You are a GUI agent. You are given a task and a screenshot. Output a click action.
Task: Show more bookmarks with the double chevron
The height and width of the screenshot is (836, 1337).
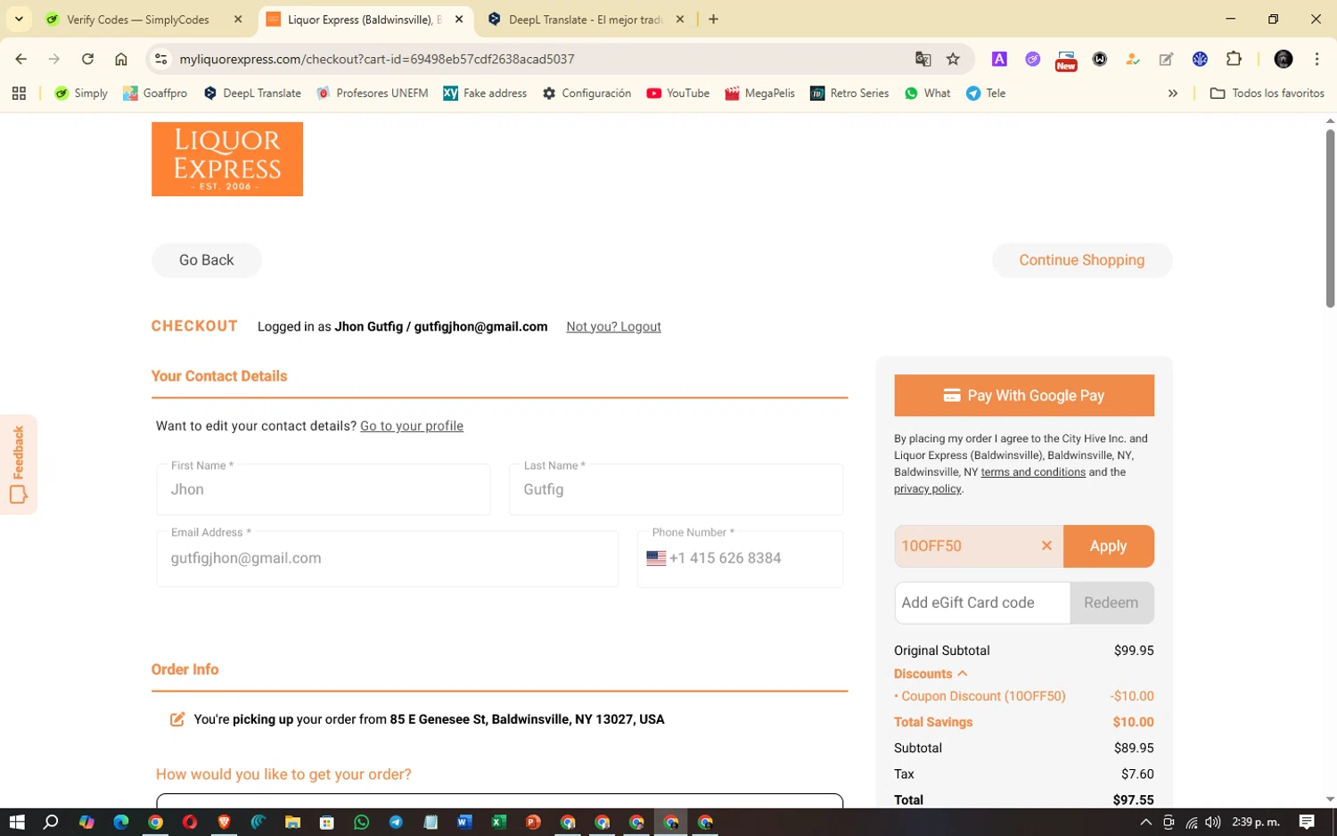pyautogui.click(x=1173, y=93)
